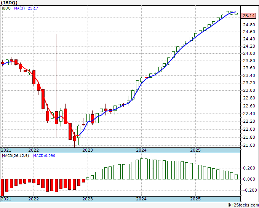Click the 22.80 price axis label
Image resolution: width=259 pixels, height=208 pixels.
pyautogui.click(x=249, y=98)
